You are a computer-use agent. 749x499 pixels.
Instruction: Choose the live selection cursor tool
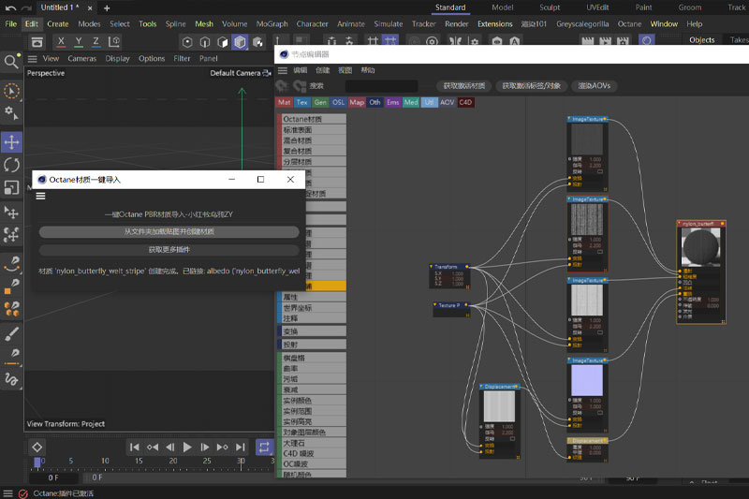tap(11, 91)
